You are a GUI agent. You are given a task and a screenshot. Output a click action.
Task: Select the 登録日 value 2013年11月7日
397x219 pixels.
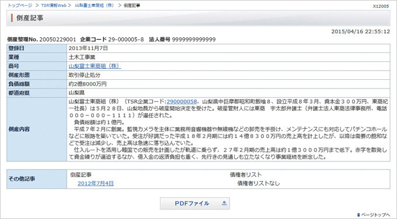(88, 48)
